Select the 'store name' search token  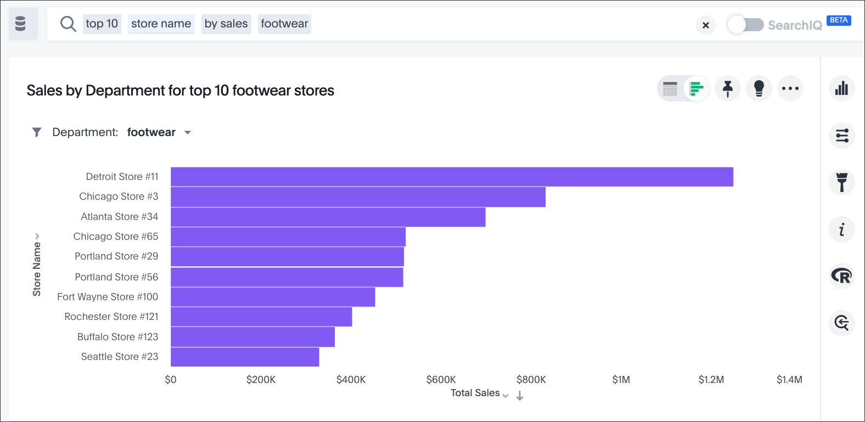coord(161,24)
